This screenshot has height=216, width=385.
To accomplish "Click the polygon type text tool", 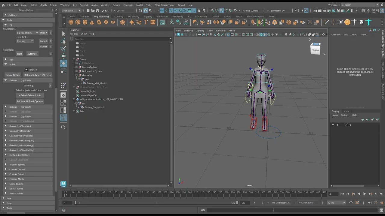I will click(x=146, y=22).
